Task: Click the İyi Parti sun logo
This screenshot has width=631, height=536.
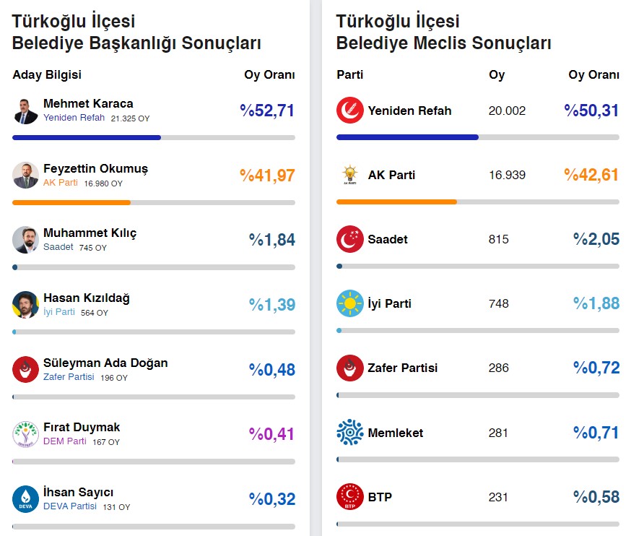Action: coord(350,303)
